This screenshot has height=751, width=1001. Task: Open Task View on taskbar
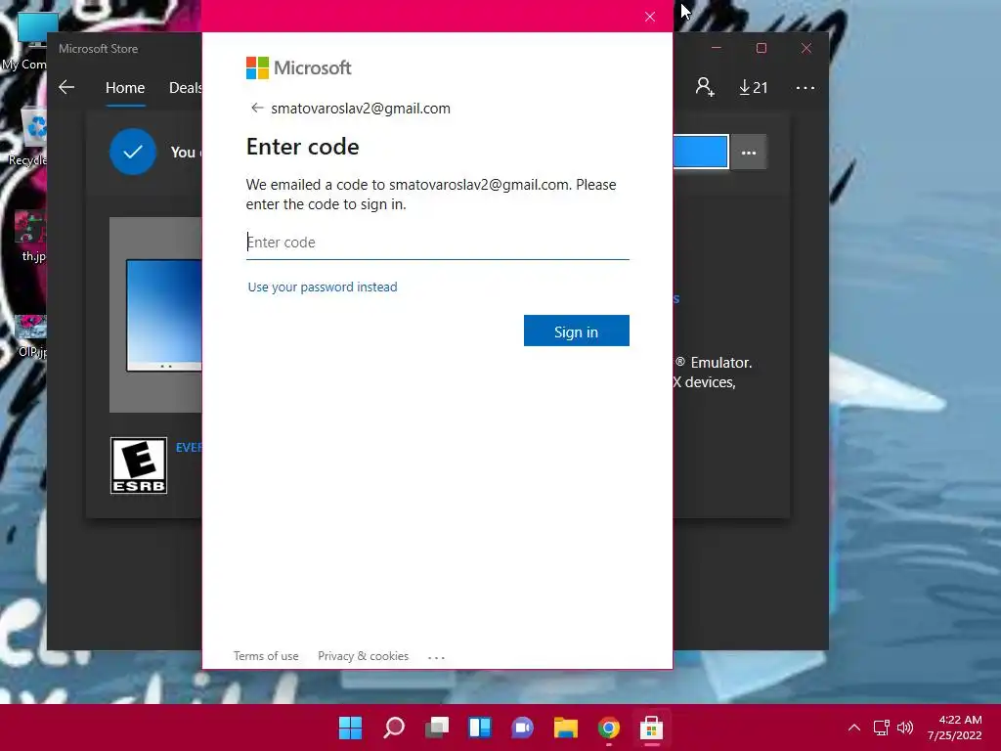(437, 728)
